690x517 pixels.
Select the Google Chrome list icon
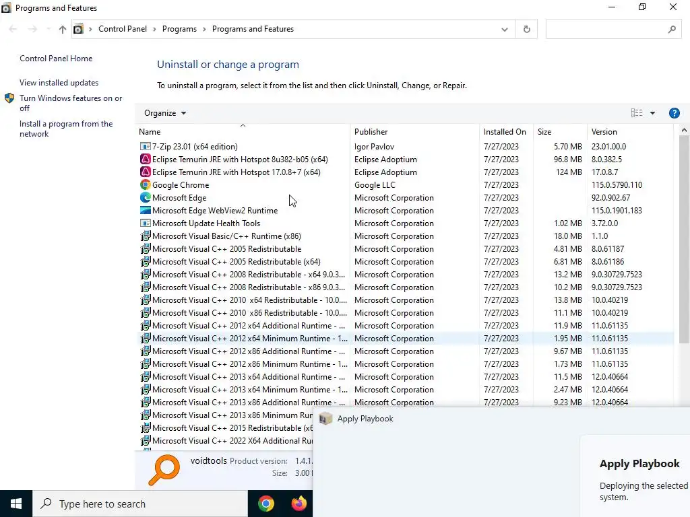[146, 184]
